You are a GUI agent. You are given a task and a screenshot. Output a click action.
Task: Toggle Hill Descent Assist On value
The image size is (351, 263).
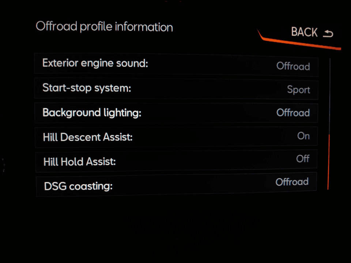[x=303, y=136]
